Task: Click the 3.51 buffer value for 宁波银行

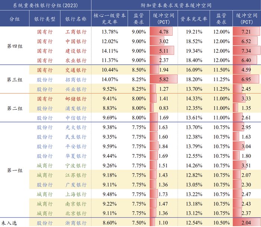Action: click(246, 166)
